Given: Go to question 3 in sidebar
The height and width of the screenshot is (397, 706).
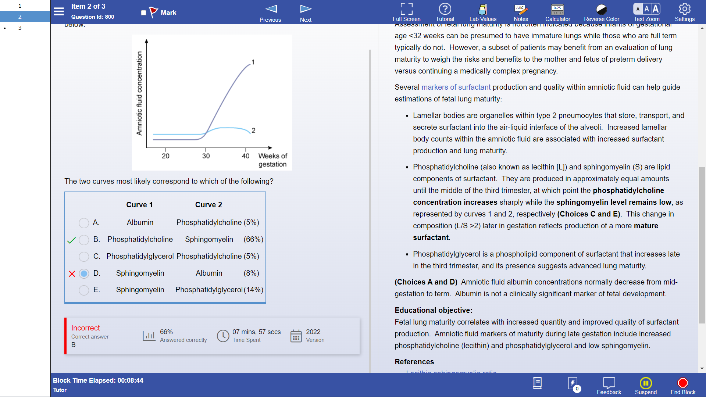Looking at the screenshot, I should click(20, 28).
